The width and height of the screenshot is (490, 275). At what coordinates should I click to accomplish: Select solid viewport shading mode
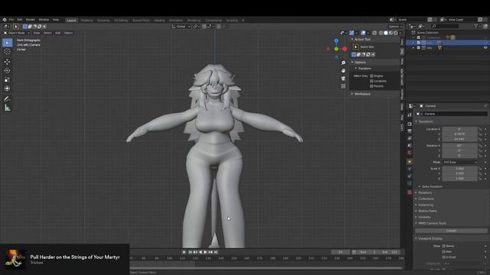(386, 33)
